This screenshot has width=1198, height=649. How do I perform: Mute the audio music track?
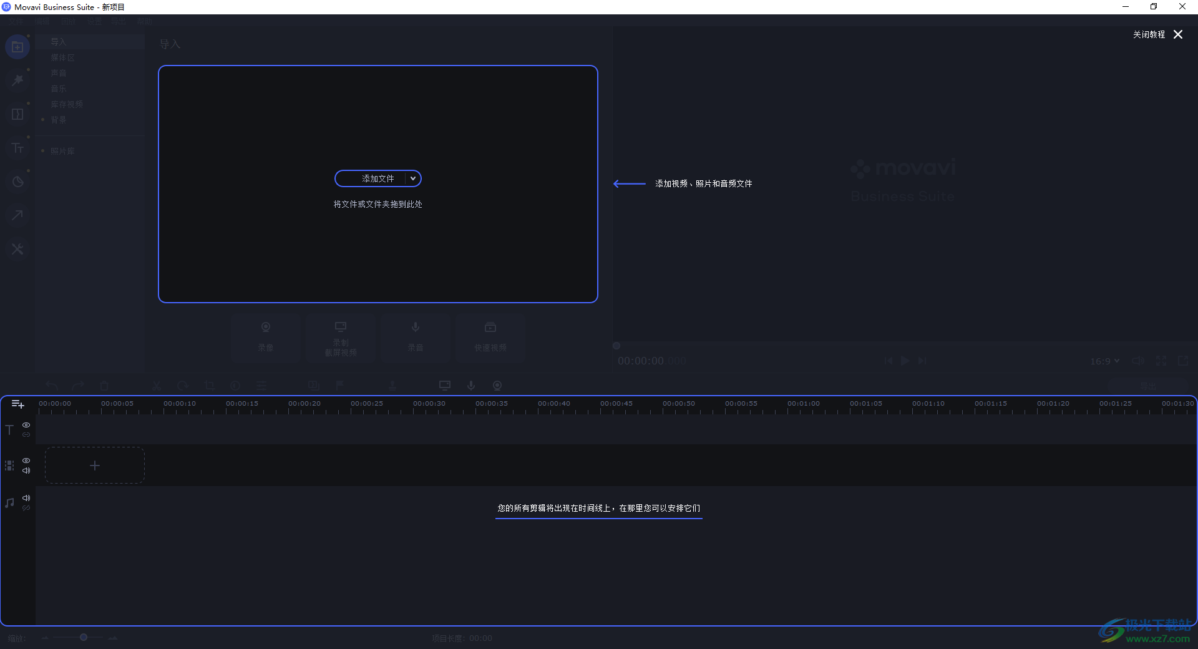coord(26,498)
